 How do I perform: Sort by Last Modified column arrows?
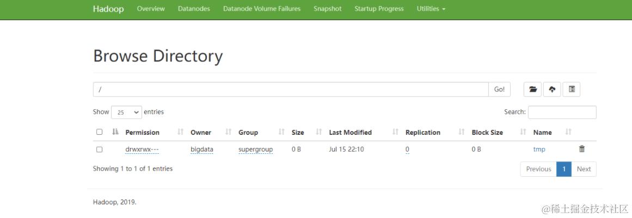pyautogui.click(x=395, y=132)
